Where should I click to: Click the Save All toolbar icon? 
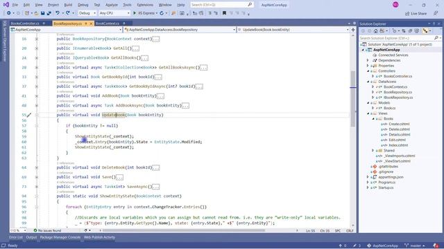pos(49,13)
